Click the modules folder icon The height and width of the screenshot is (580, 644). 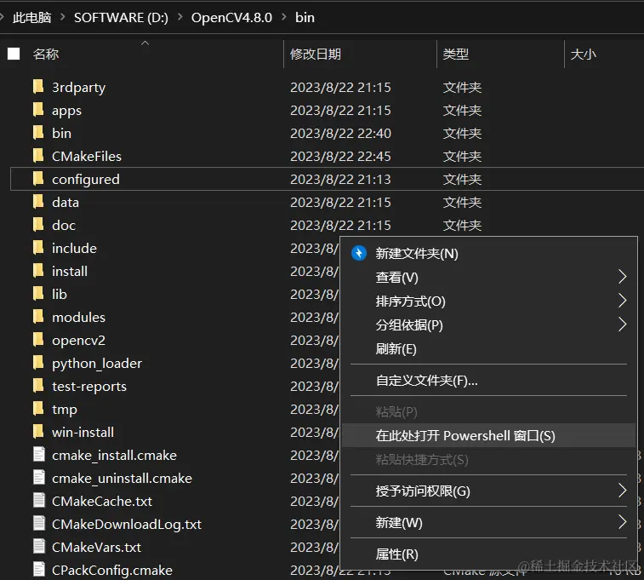pyautogui.click(x=38, y=317)
